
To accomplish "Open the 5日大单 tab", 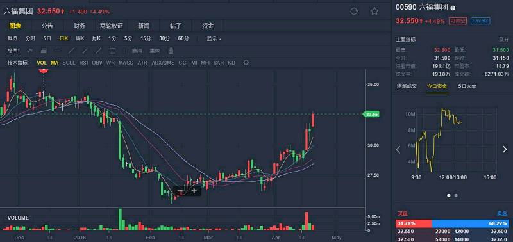I will (x=467, y=86).
